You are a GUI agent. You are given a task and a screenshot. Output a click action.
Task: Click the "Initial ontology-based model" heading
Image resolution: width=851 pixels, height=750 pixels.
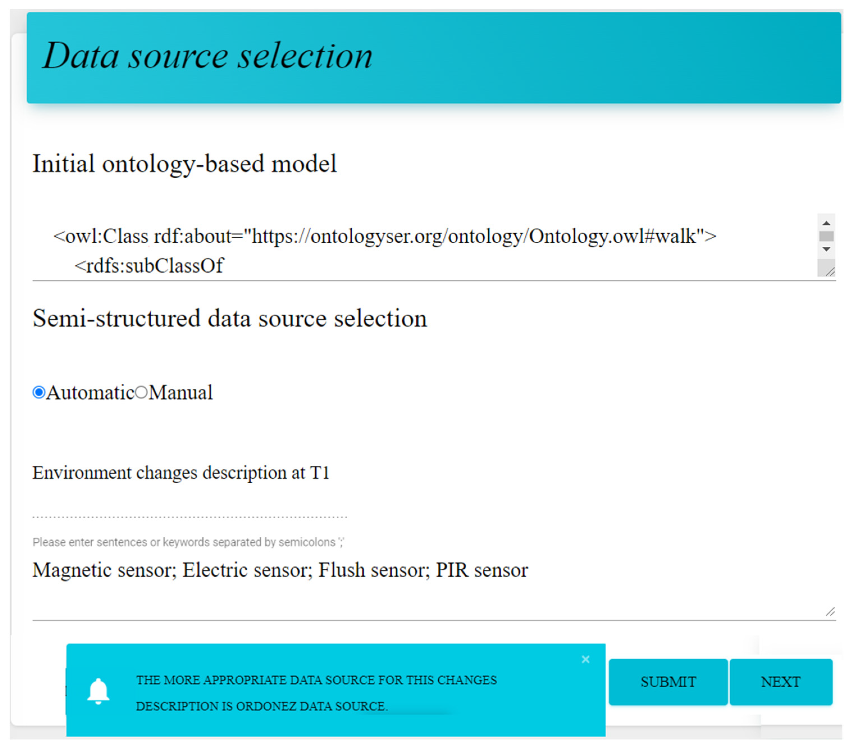(184, 164)
